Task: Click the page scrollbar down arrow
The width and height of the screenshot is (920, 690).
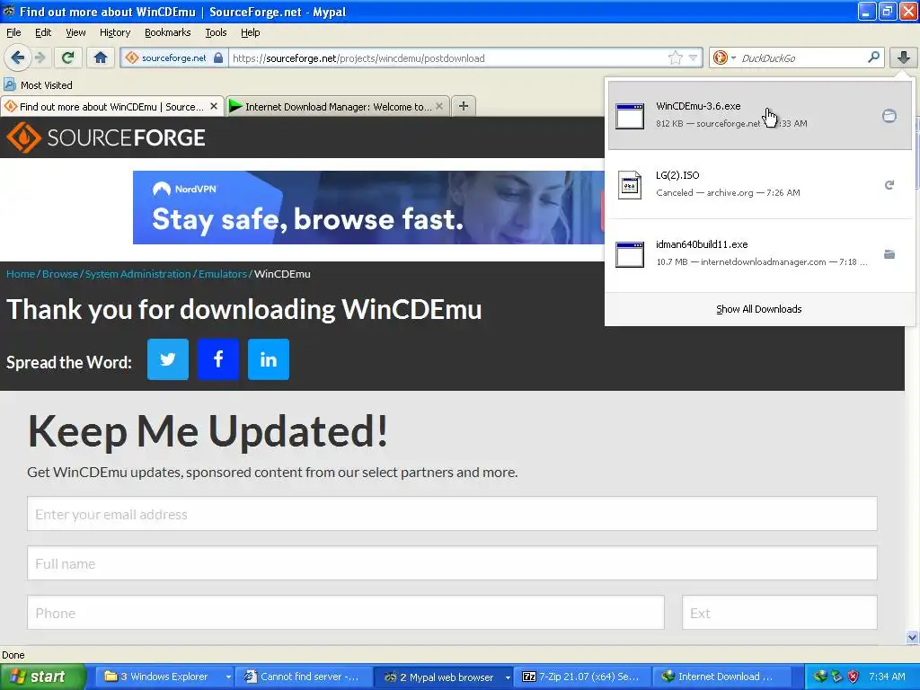Action: 912,637
